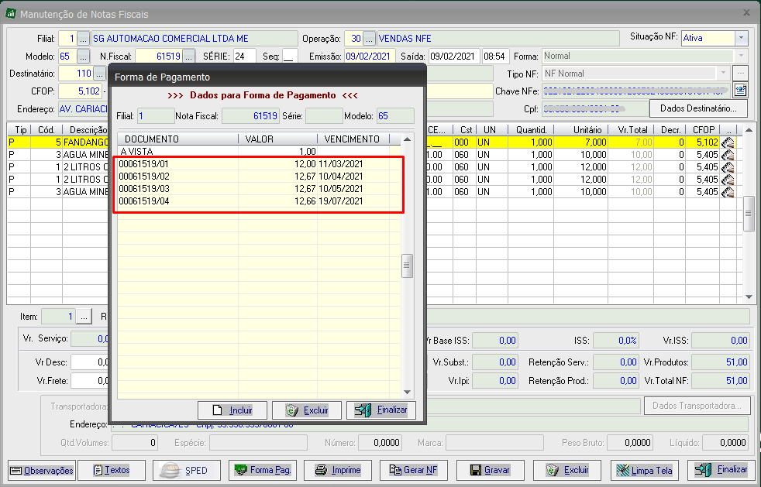Click the DOCUMENTO column header

178,139
